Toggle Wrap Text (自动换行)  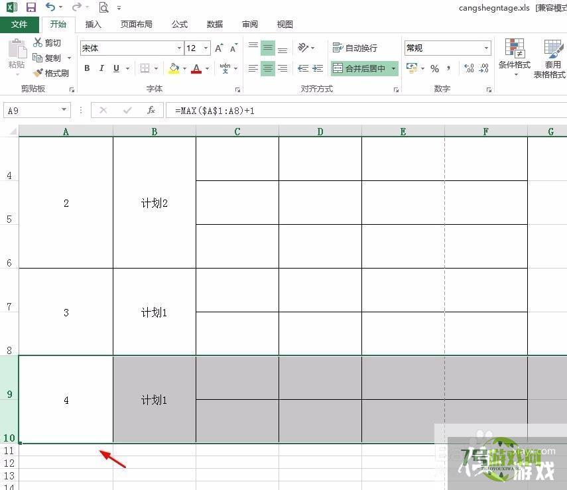[355, 48]
